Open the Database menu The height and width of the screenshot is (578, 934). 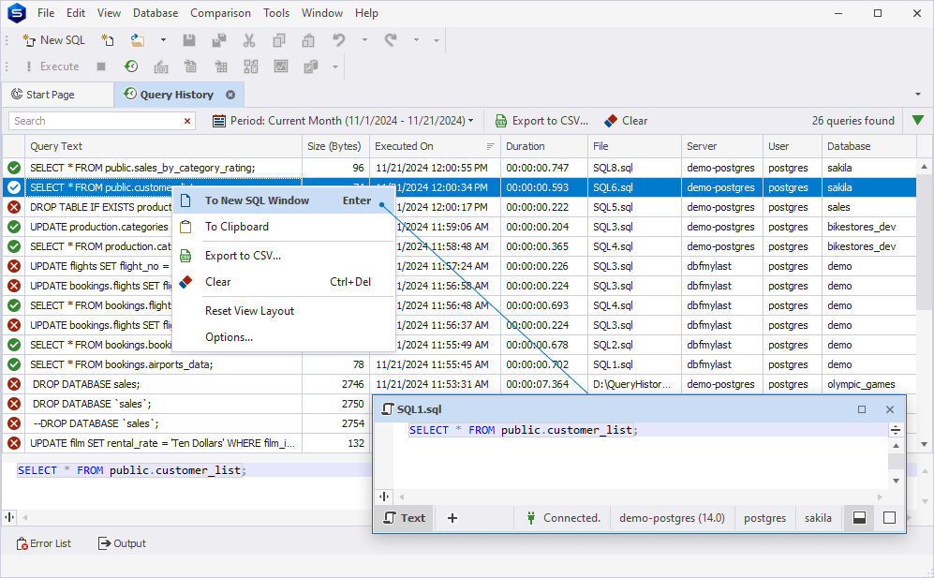click(x=156, y=13)
